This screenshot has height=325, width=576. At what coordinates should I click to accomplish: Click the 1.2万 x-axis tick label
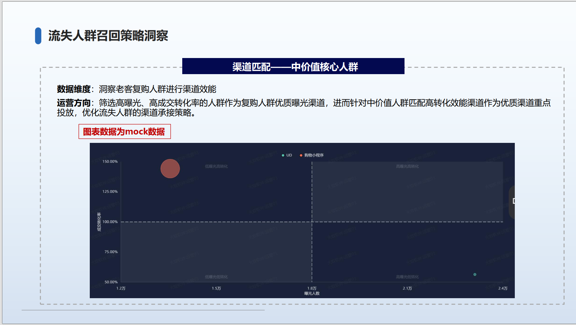[121, 288]
